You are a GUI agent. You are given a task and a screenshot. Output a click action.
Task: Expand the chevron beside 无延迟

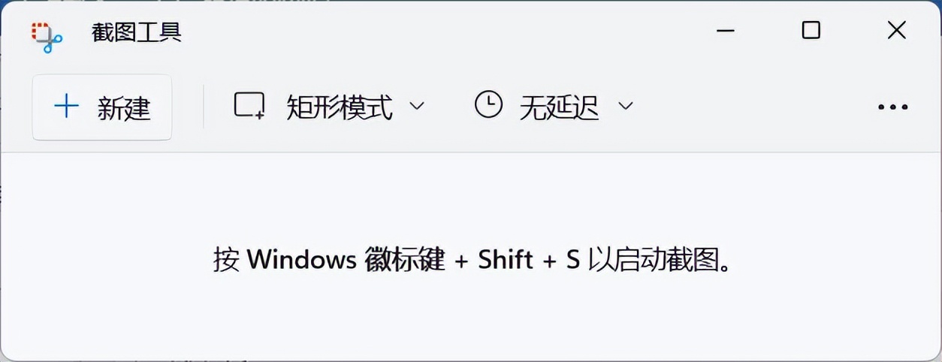point(626,106)
